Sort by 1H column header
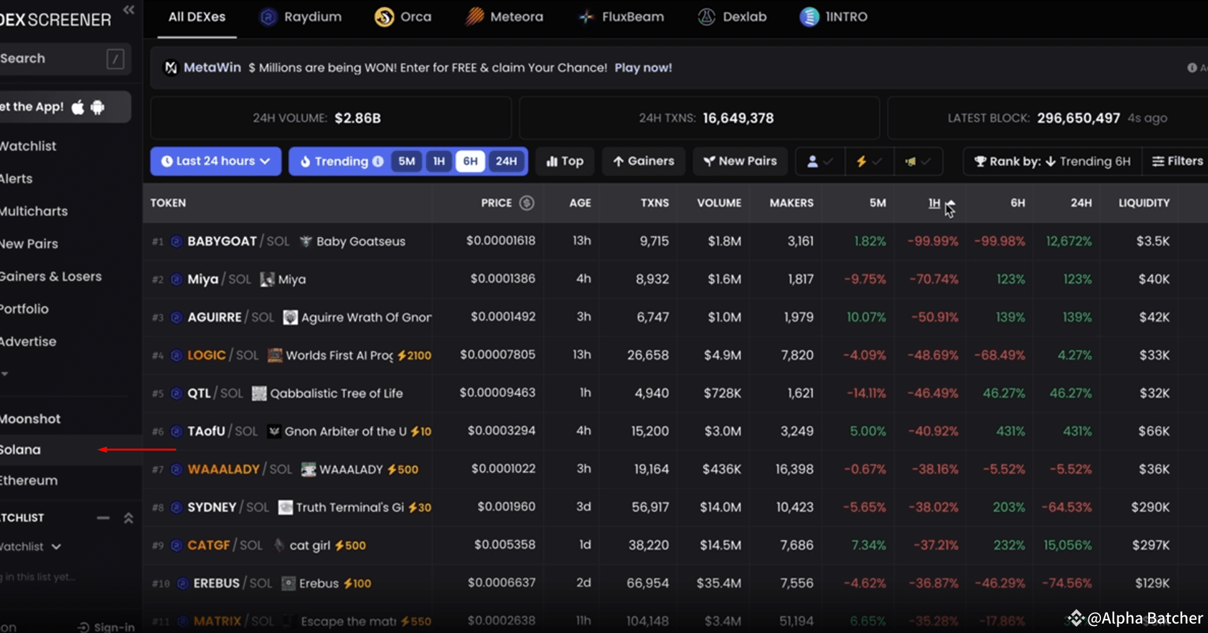 coord(934,203)
